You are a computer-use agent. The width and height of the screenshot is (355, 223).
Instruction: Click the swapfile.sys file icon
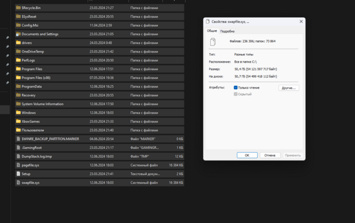coord(18,182)
